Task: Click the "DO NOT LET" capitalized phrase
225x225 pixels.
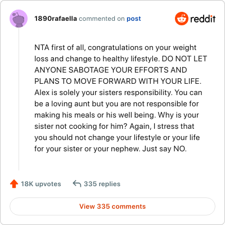Action: [x=184, y=58]
